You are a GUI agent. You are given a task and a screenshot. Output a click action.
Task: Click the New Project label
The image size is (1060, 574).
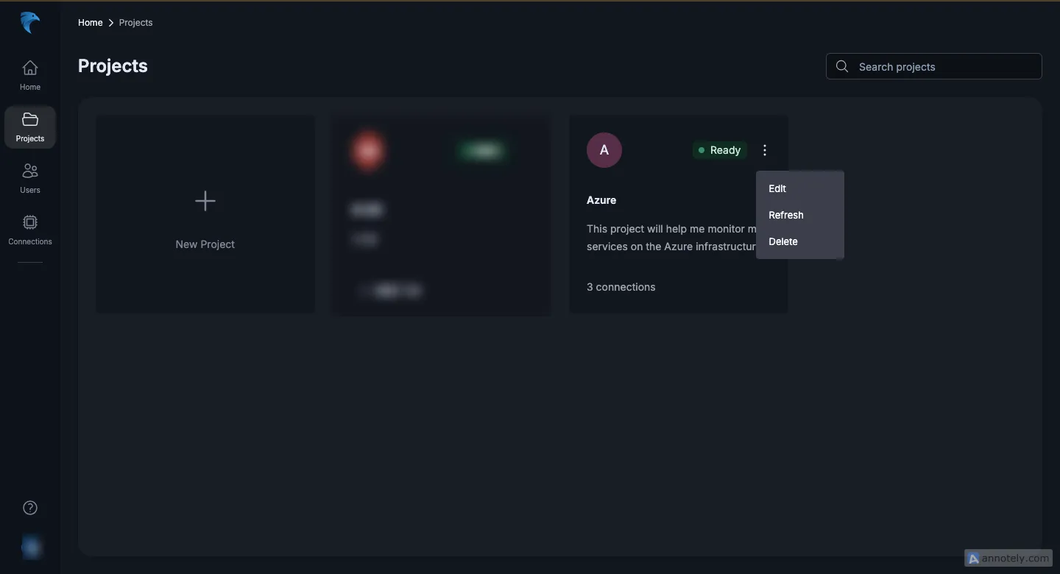[x=205, y=244]
